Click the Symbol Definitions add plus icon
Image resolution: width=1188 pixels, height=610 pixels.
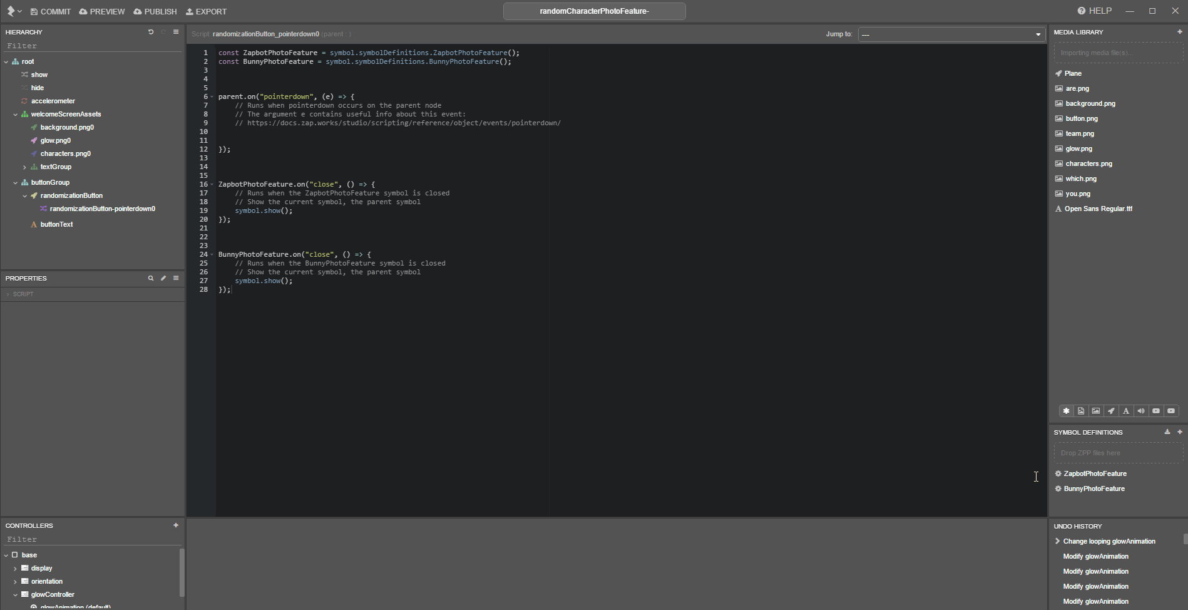click(x=1180, y=432)
